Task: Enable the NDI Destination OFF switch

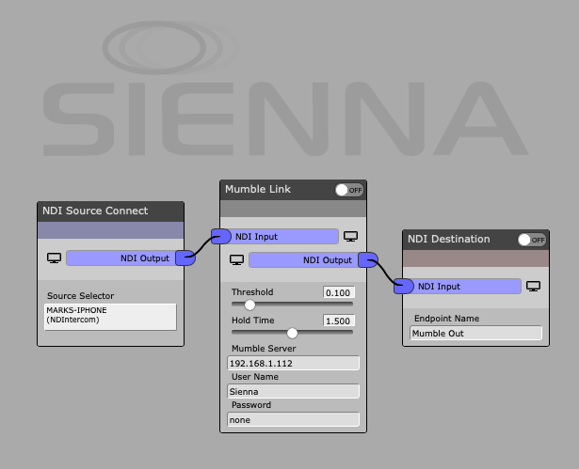Action: pyautogui.click(x=532, y=240)
